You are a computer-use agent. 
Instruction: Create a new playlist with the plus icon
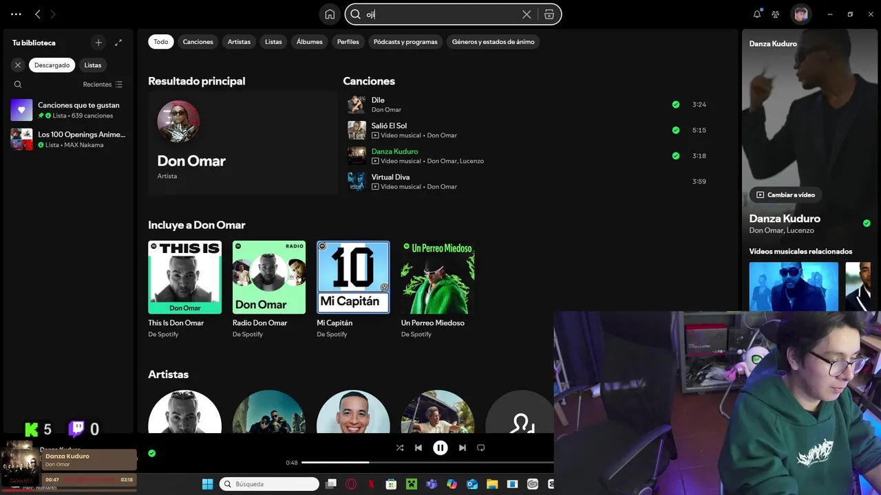98,43
